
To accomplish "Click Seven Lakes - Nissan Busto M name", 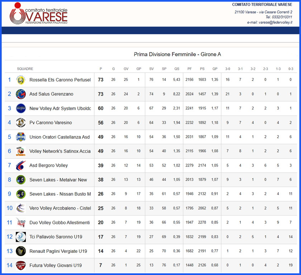I will (x=60, y=194).
